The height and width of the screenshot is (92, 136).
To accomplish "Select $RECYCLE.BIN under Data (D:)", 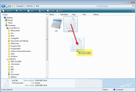I will tap(15, 62).
